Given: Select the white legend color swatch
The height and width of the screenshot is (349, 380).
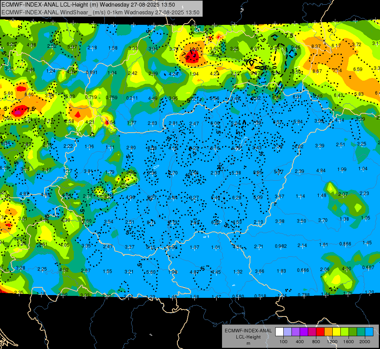Looking at the screenshot, I should pyautogui.click(x=279, y=332).
